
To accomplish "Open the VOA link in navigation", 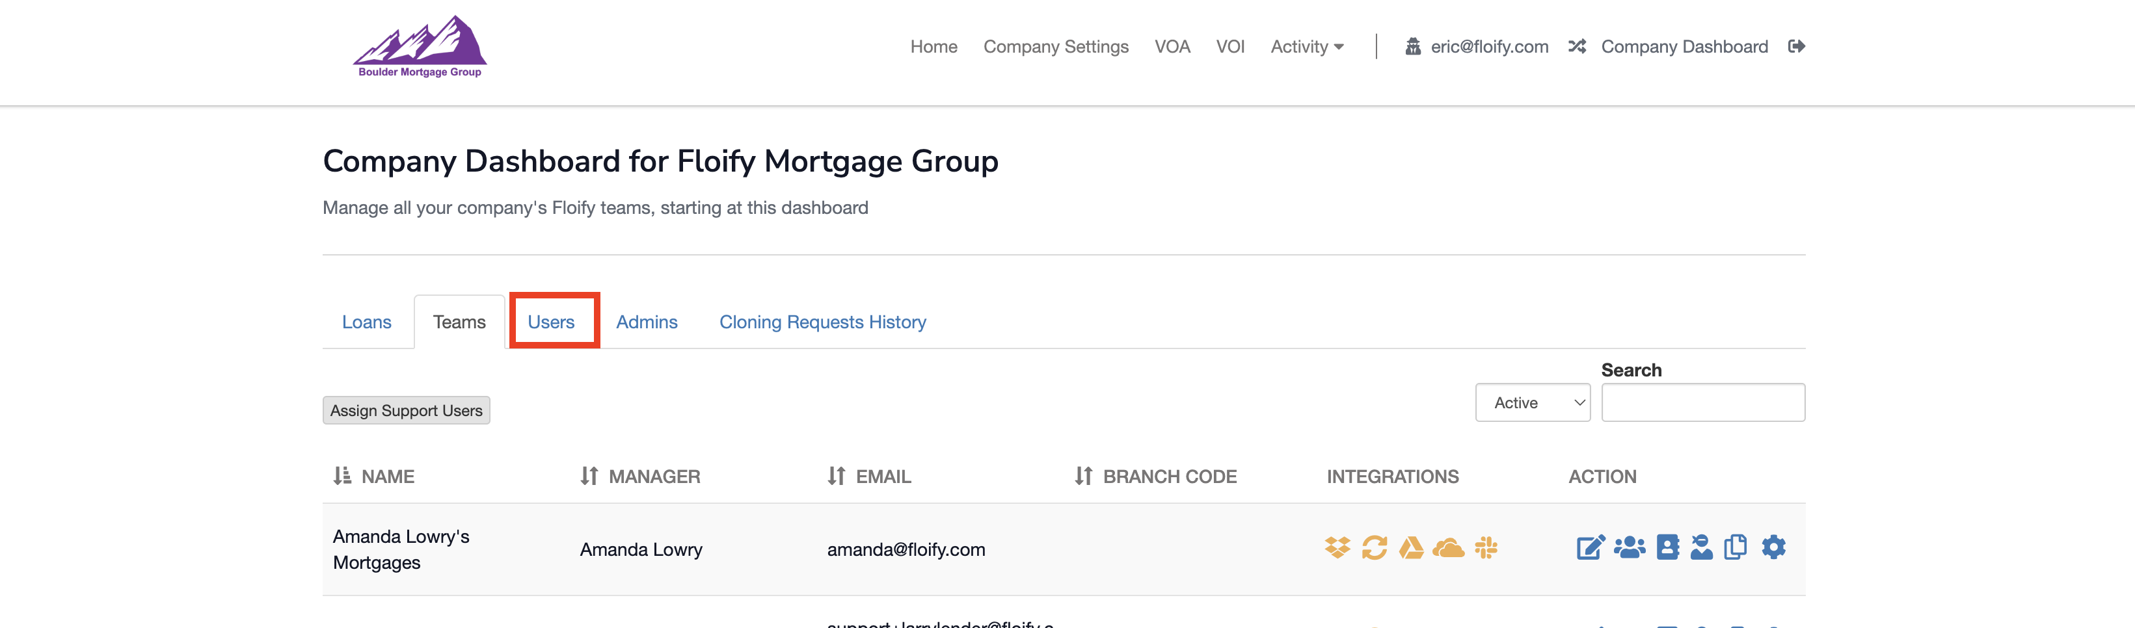I will pyautogui.click(x=1172, y=46).
